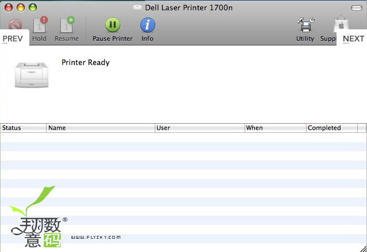Click the yellow minimize window button
The width and height of the screenshot is (367, 252).
pos(21,7)
